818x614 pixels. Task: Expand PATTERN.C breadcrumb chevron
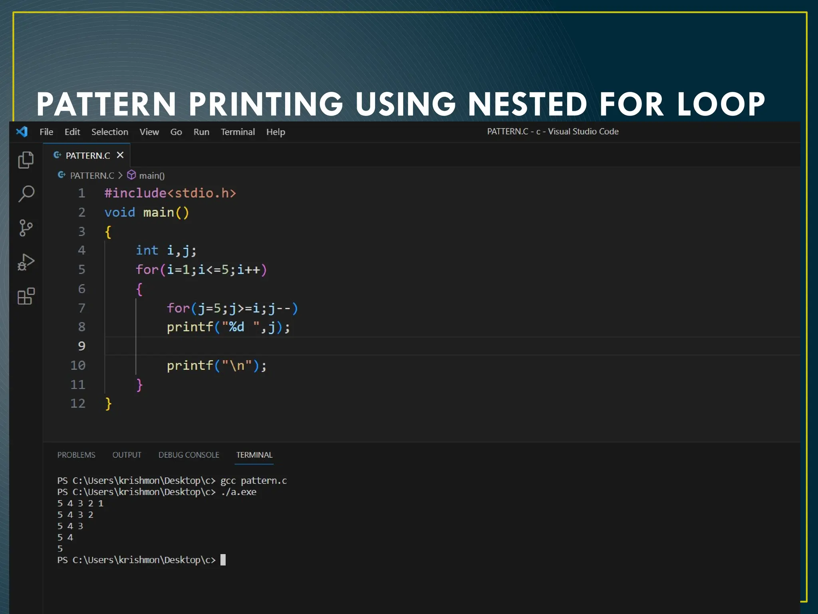tap(120, 175)
